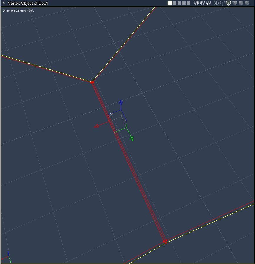Select flat shaded cube display mode
Viewport: 255px width, 264px height.
235,3
